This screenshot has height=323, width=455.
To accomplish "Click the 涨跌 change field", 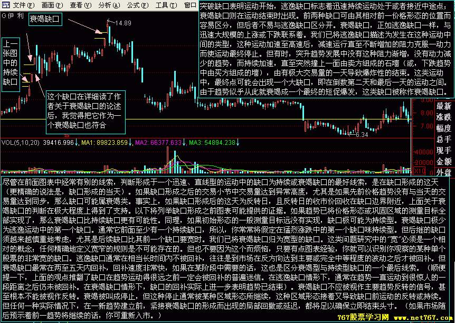I will pyautogui.click(x=443, y=117).
